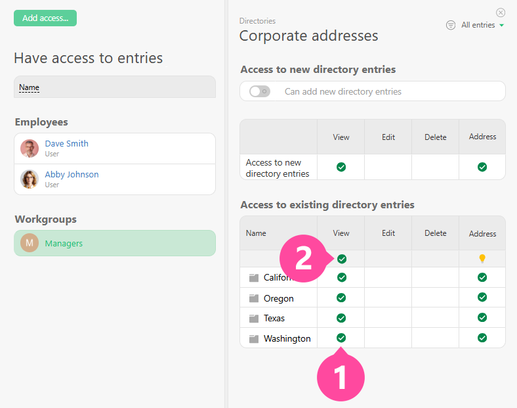The image size is (517, 408).
Task: Open the All entries filter dropdown
Action: (x=482, y=25)
